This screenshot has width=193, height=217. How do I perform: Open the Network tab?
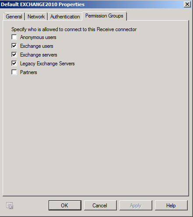pyautogui.click(x=36, y=17)
